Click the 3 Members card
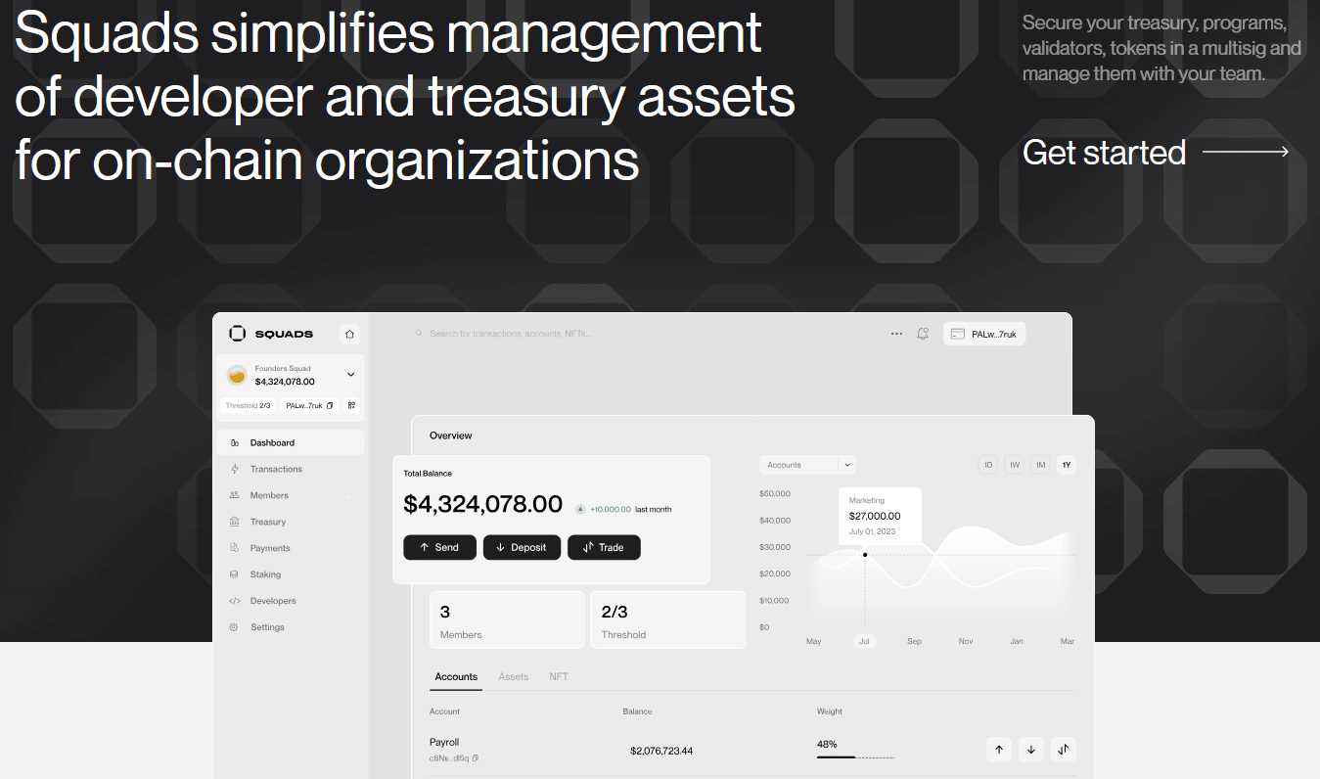 (507, 619)
